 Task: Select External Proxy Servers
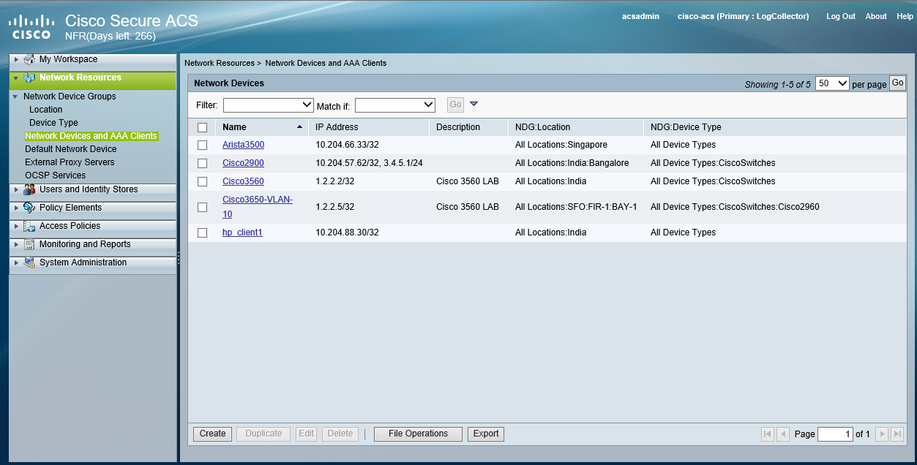tap(70, 162)
